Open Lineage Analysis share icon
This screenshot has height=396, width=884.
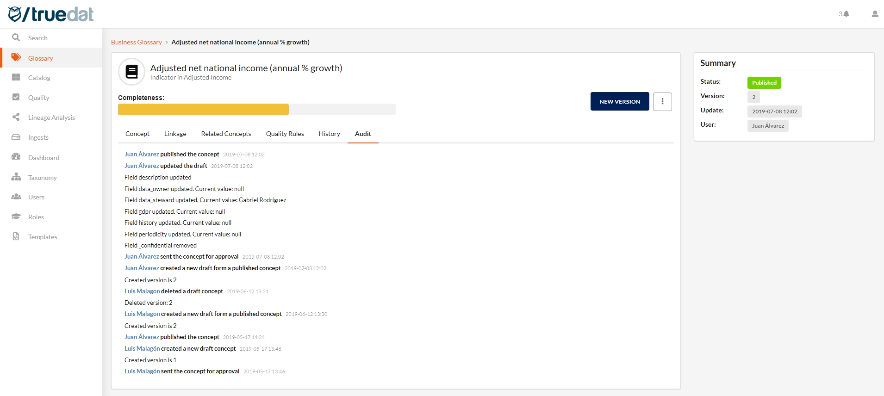pyautogui.click(x=16, y=117)
